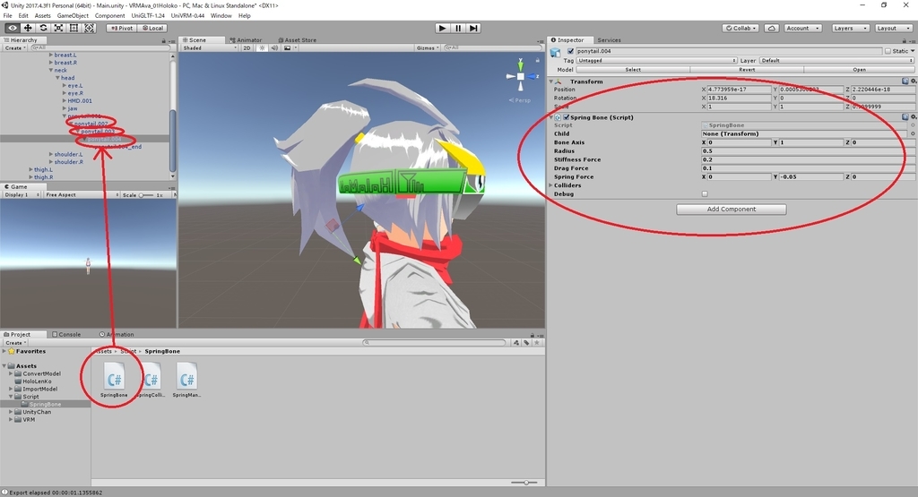Switch to the Animator tab

click(246, 40)
